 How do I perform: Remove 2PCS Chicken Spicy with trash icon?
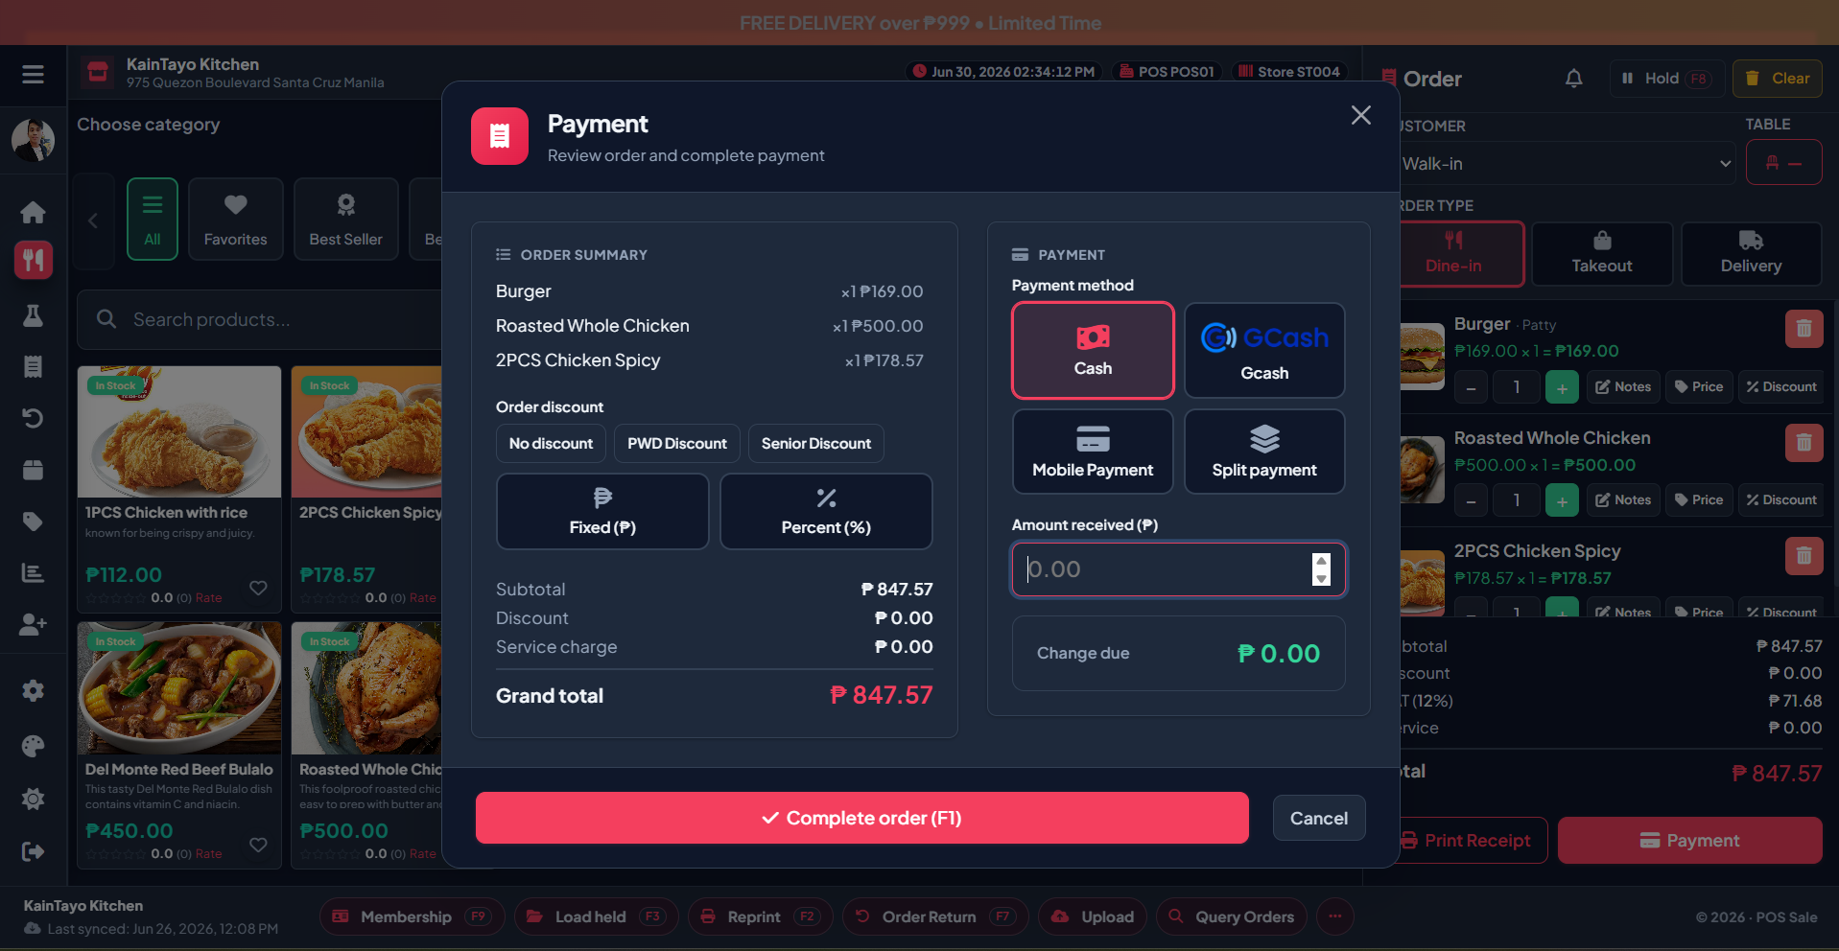tap(1804, 556)
